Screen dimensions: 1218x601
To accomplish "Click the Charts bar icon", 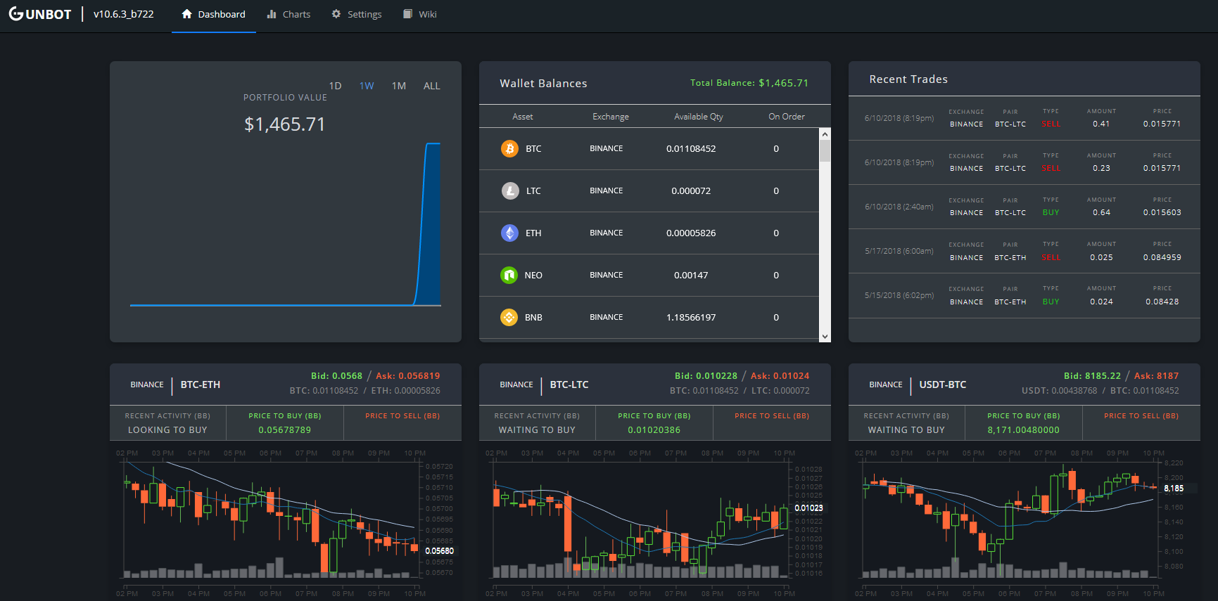I will [272, 14].
